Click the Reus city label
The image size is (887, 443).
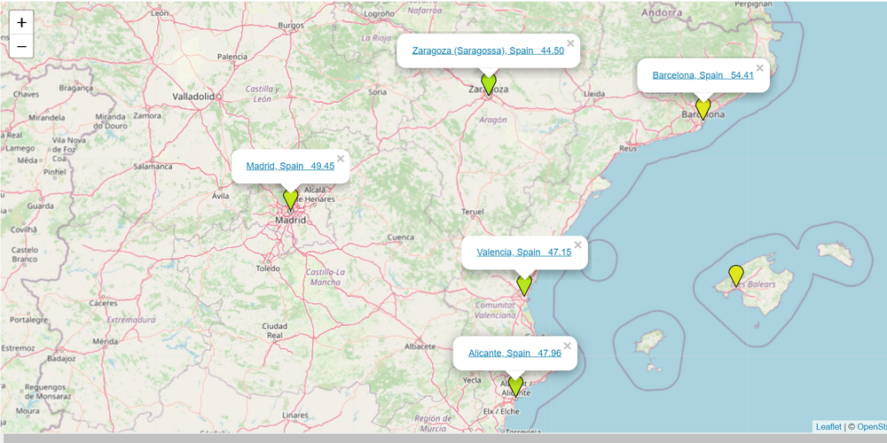pyautogui.click(x=628, y=149)
